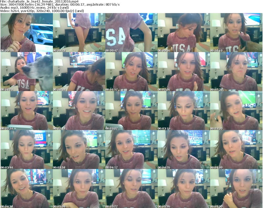Screen dimensions: 263x208
Task: Open the frame thumbnail stamped 00:02:06
Action: tap(184, 72)
